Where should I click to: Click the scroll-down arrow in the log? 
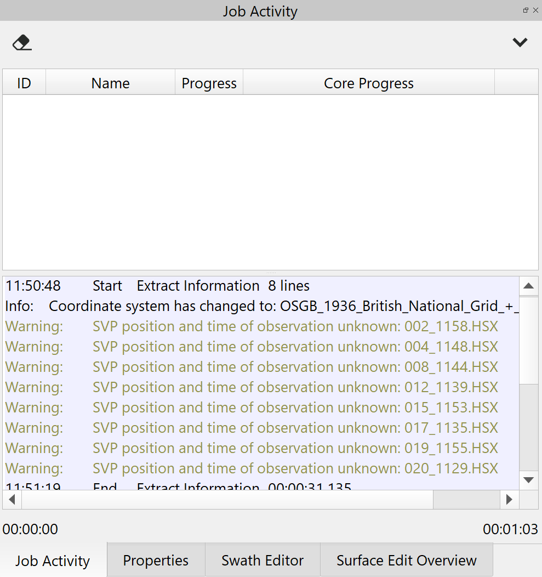[x=528, y=479]
